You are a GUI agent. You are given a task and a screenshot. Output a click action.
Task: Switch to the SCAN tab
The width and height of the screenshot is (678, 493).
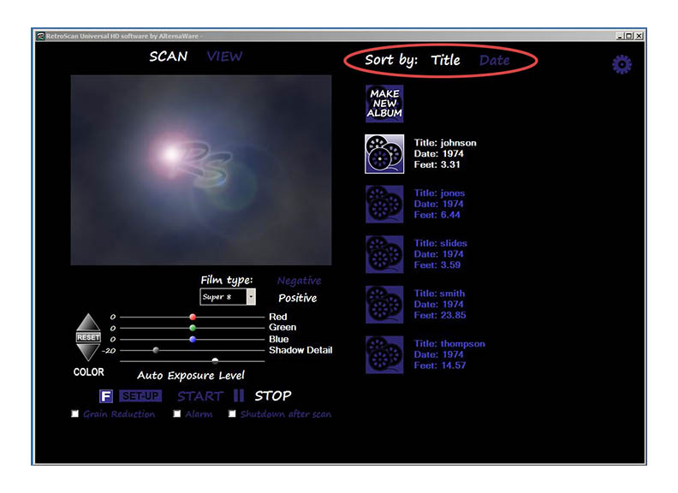168,56
